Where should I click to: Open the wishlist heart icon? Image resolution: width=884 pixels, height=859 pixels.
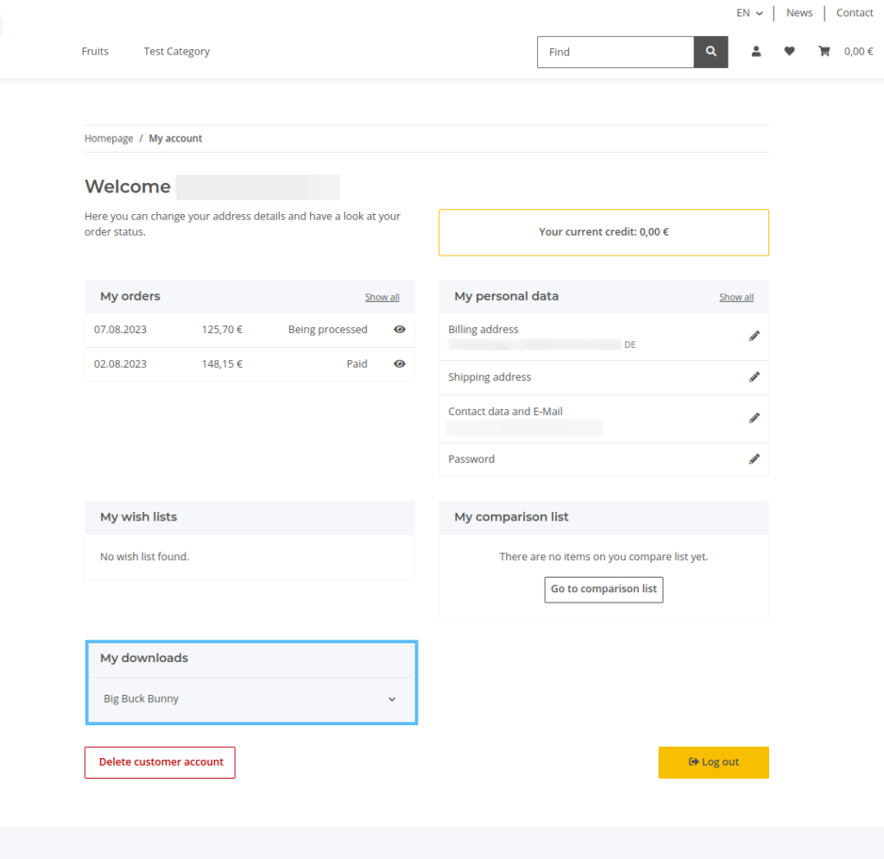[789, 52]
